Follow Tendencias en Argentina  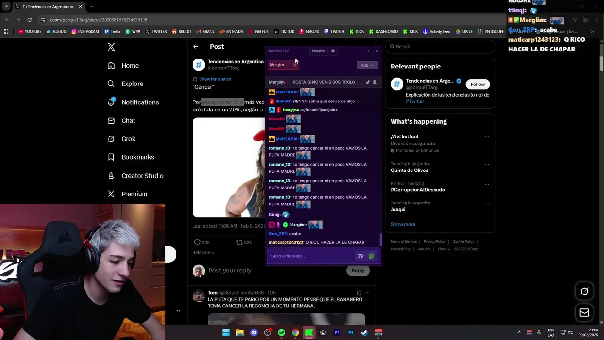coord(478,84)
